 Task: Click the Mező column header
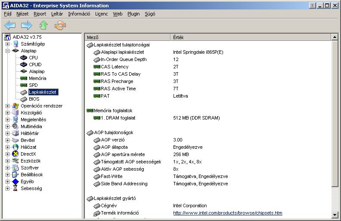[127, 37]
